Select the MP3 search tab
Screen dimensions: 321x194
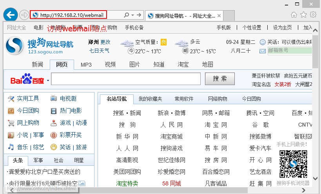point(86,65)
